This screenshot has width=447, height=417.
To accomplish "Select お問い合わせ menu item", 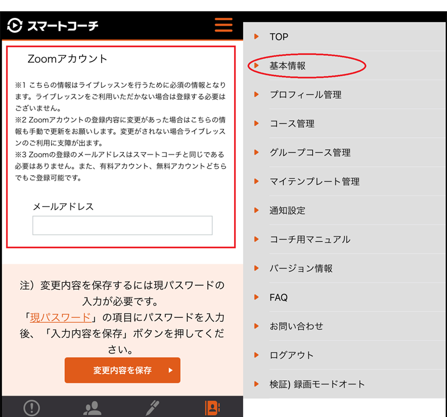I will [x=344, y=326].
